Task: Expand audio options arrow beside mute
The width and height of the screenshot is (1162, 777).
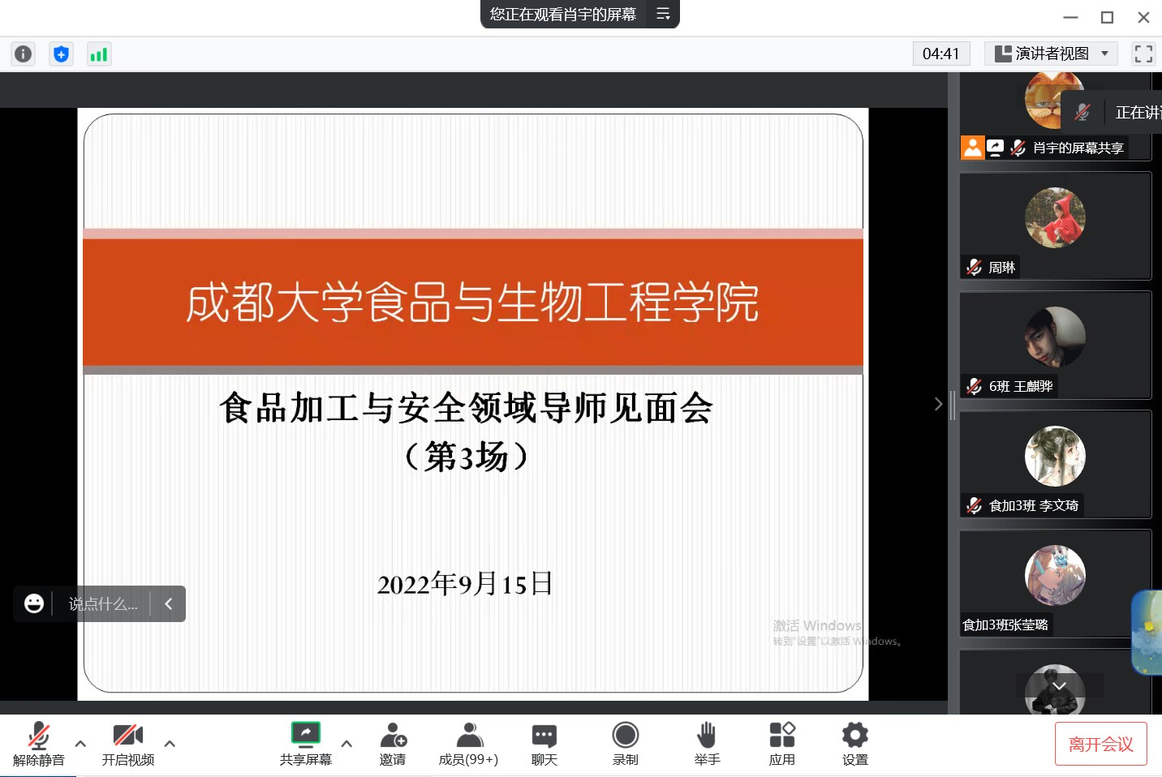Action: 80,743
